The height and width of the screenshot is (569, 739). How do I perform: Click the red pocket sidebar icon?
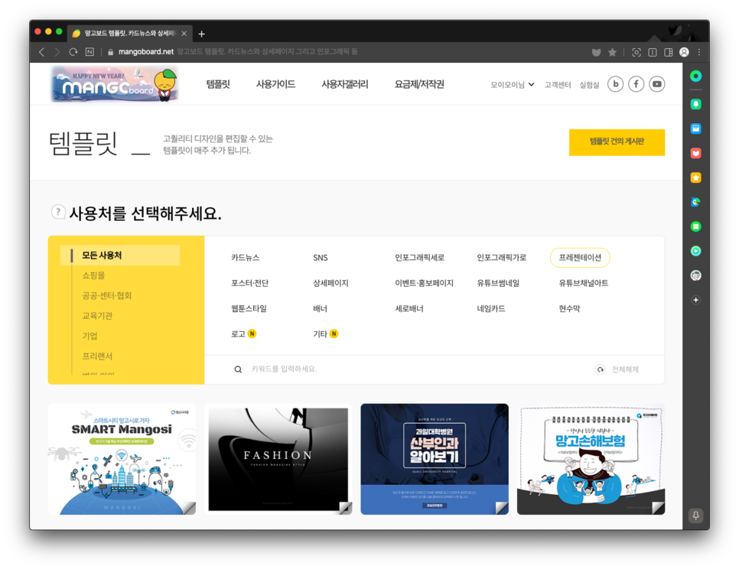[x=695, y=153]
